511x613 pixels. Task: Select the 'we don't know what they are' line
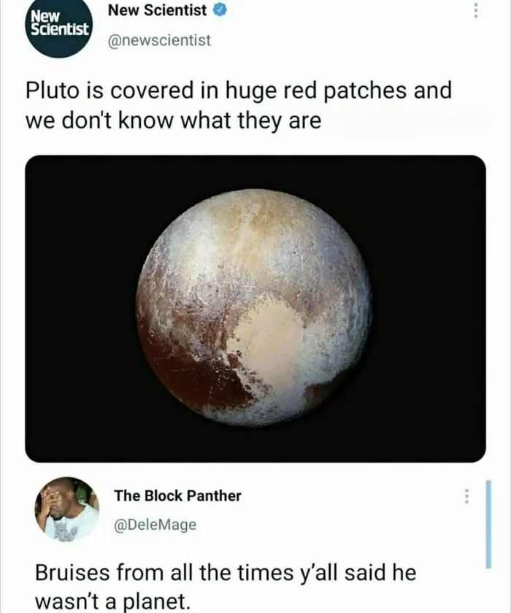click(x=173, y=120)
